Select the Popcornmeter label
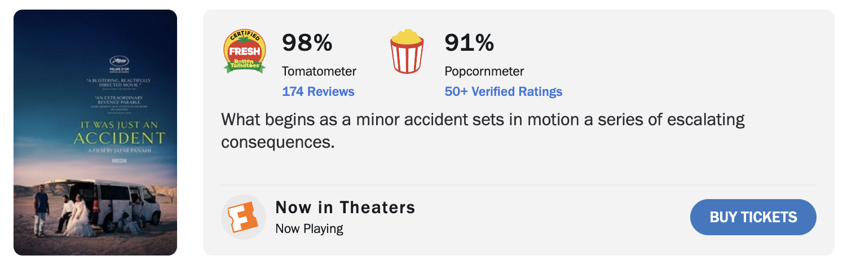The width and height of the screenshot is (847, 273). coord(484,72)
